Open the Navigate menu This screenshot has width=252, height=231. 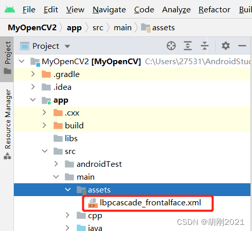point(109,10)
